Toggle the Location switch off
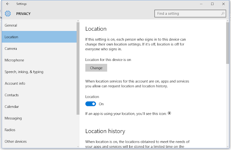Screen dimensions: 231x150 click(x=91, y=104)
